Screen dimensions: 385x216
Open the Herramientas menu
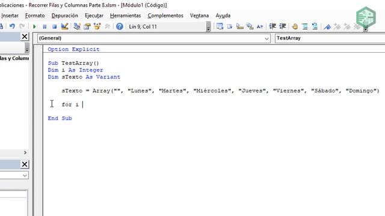point(126,16)
